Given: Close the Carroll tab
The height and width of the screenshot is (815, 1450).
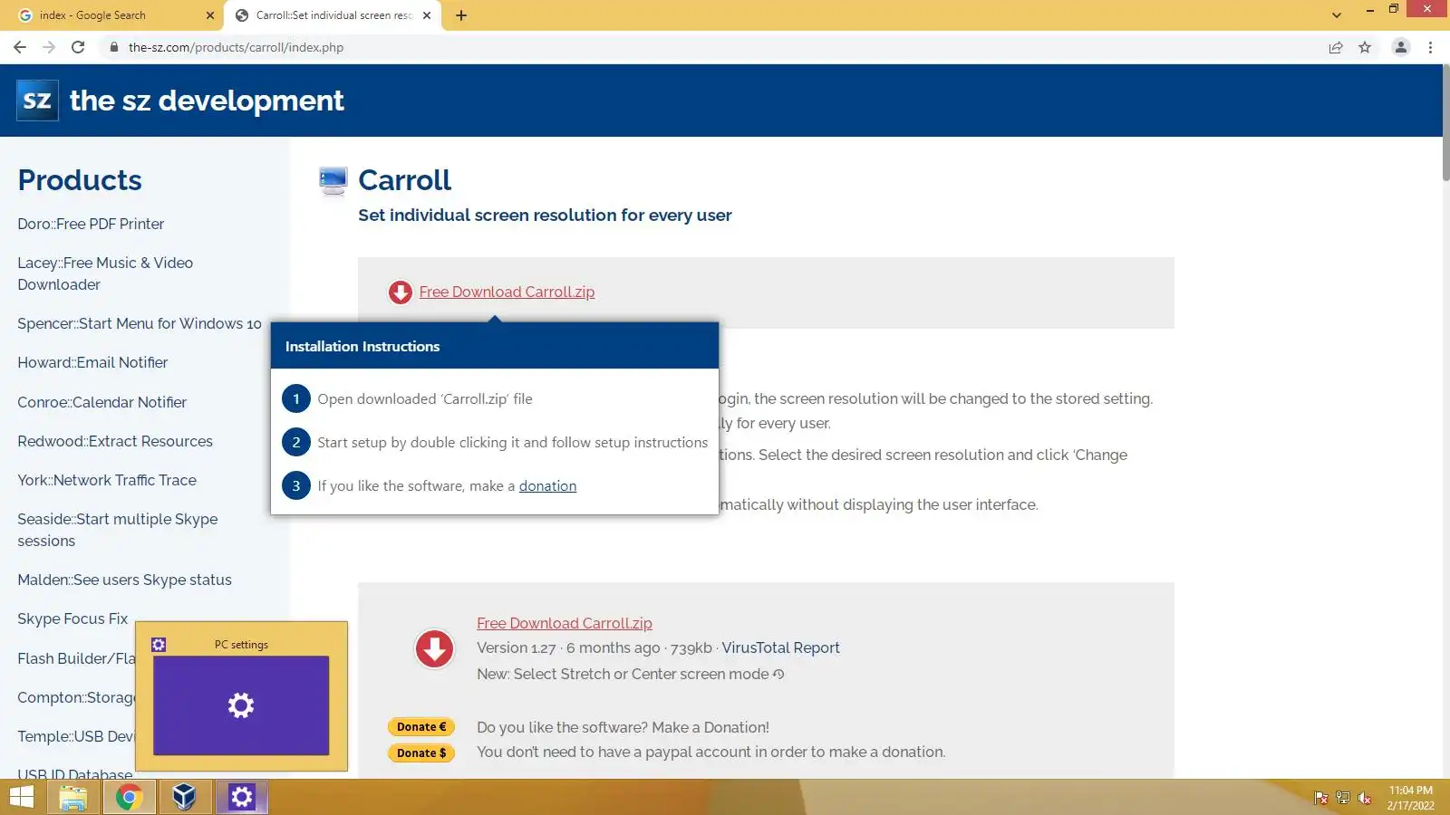Looking at the screenshot, I should point(427,15).
